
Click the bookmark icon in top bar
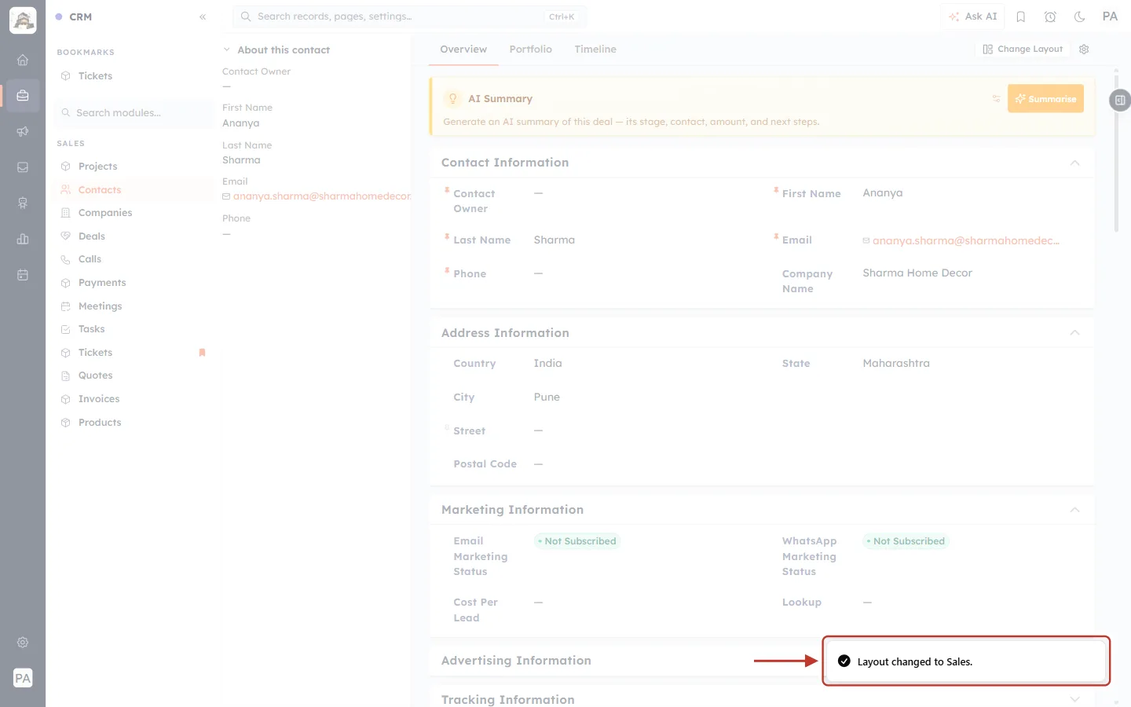1021,16
